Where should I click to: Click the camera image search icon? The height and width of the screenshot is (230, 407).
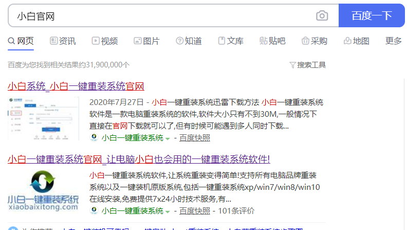(x=322, y=16)
